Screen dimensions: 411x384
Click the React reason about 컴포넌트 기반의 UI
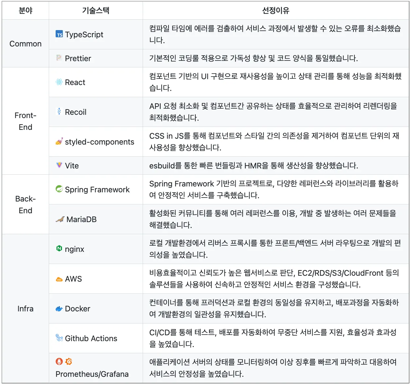tap(276, 82)
